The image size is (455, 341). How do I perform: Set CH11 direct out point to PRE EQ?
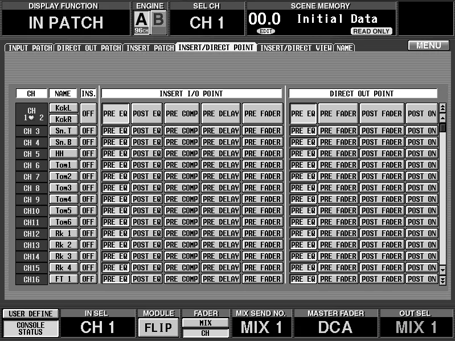(303, 222)
